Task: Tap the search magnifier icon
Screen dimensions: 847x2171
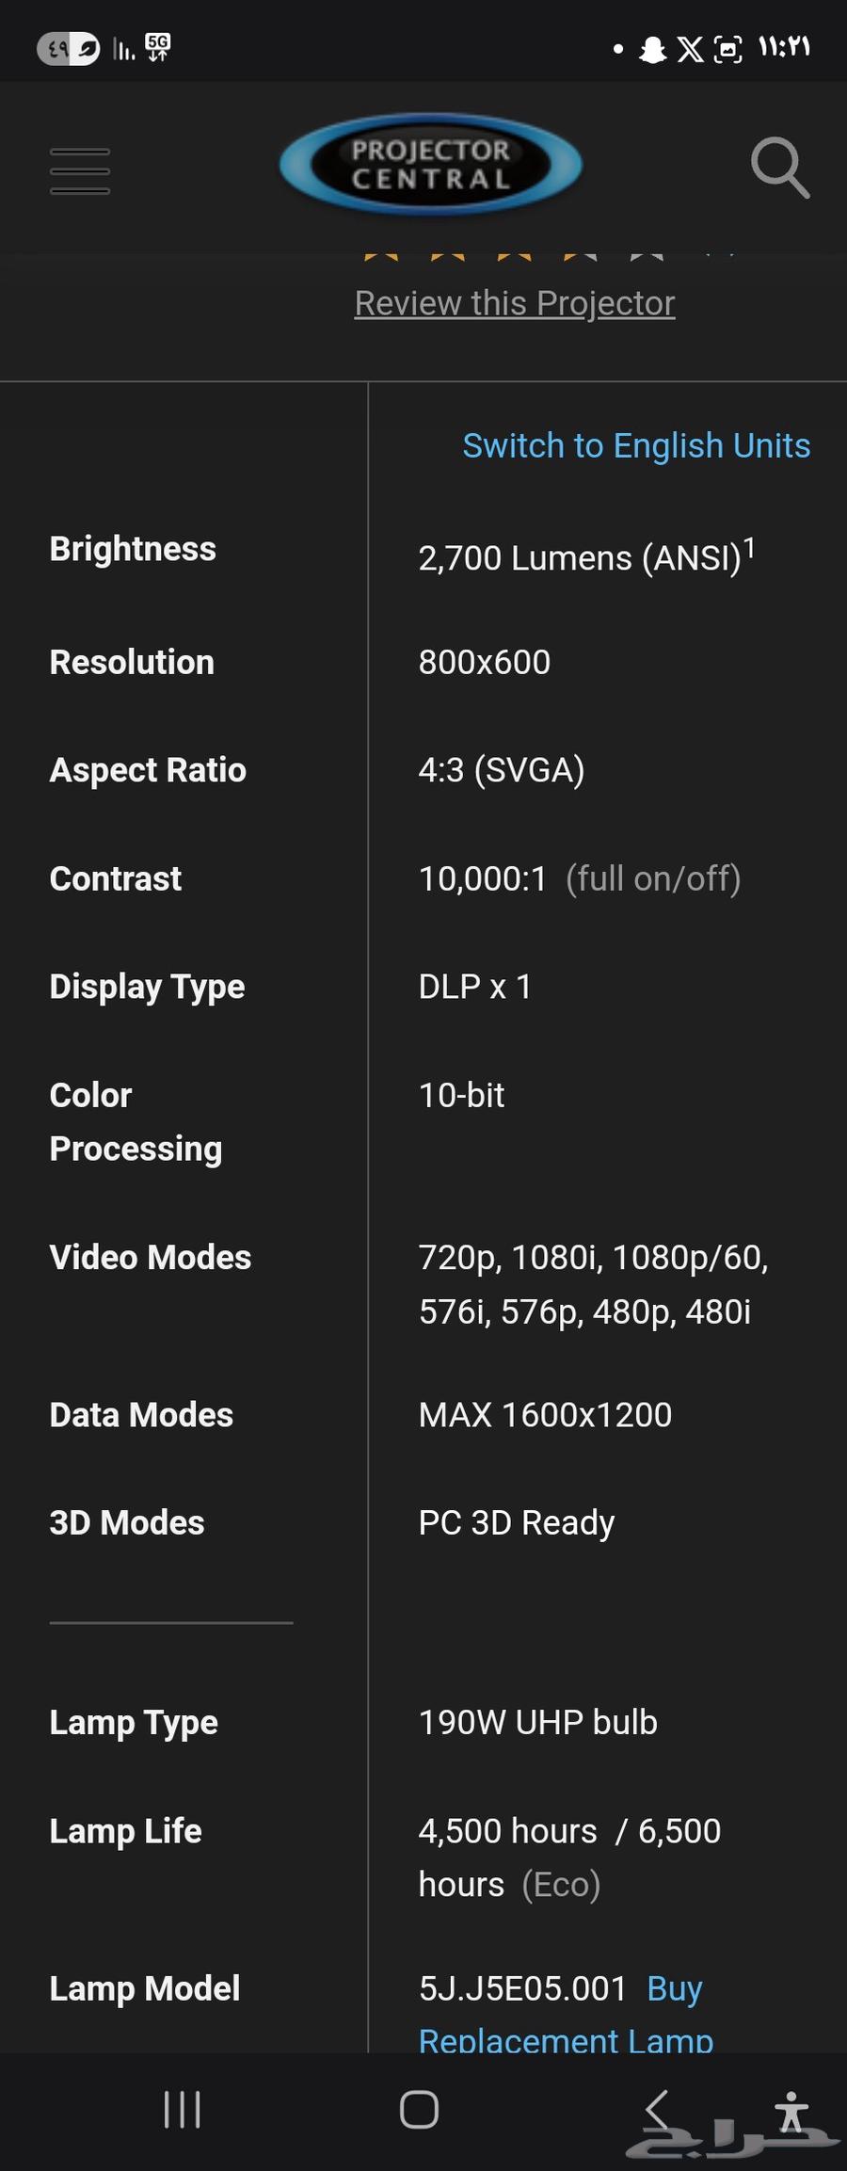Action: (x=779, y=168)
